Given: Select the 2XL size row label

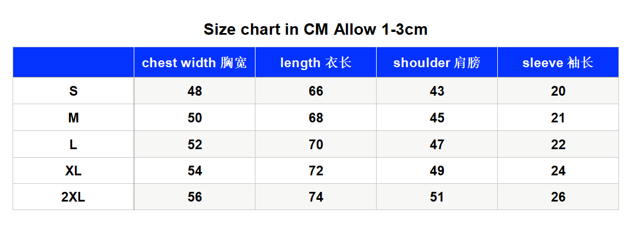Looking at the screenshot, I should [x=73, y=197].
